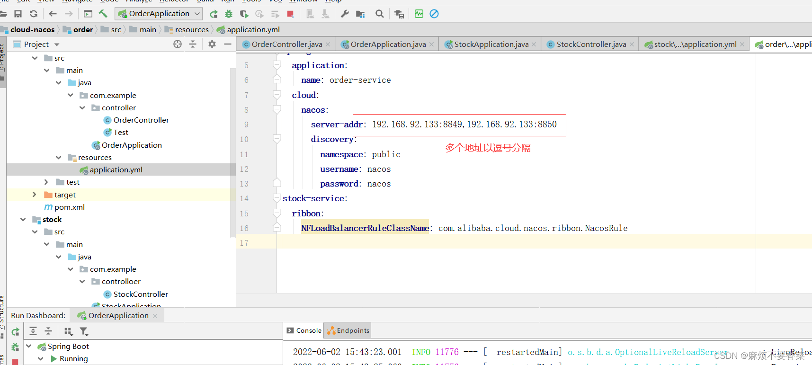
Task: Select OrderController in the project tree
Action: 141,120
